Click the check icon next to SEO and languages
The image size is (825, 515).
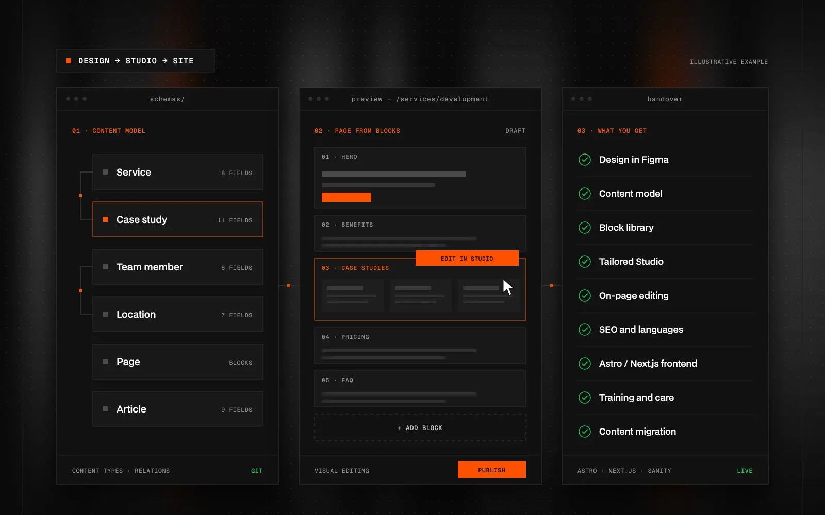[585, 330]
